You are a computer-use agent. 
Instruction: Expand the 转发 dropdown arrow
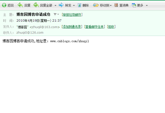pos(74,6)
